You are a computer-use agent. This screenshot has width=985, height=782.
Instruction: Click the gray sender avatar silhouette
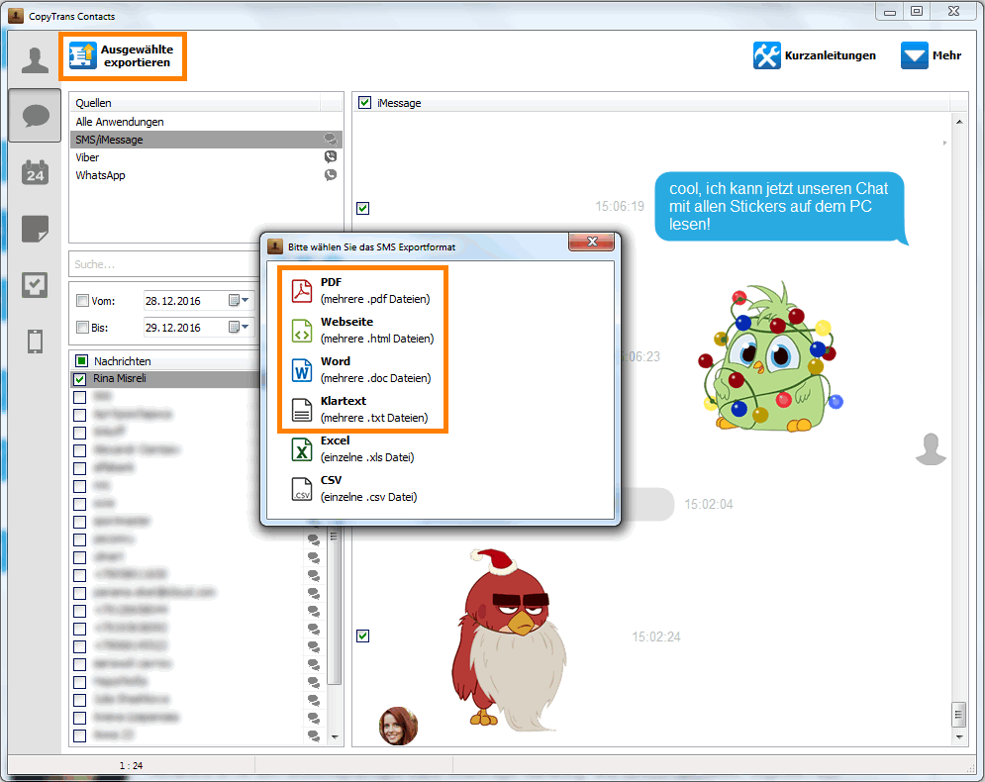(931, 448)
